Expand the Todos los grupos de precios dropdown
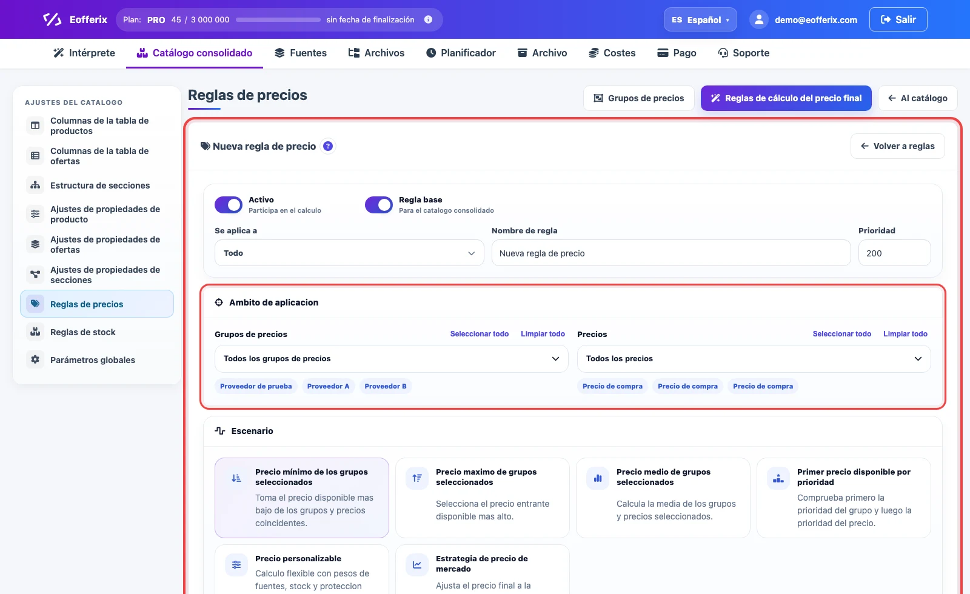This screenshot has height=594, width=970. click(392, 359)
